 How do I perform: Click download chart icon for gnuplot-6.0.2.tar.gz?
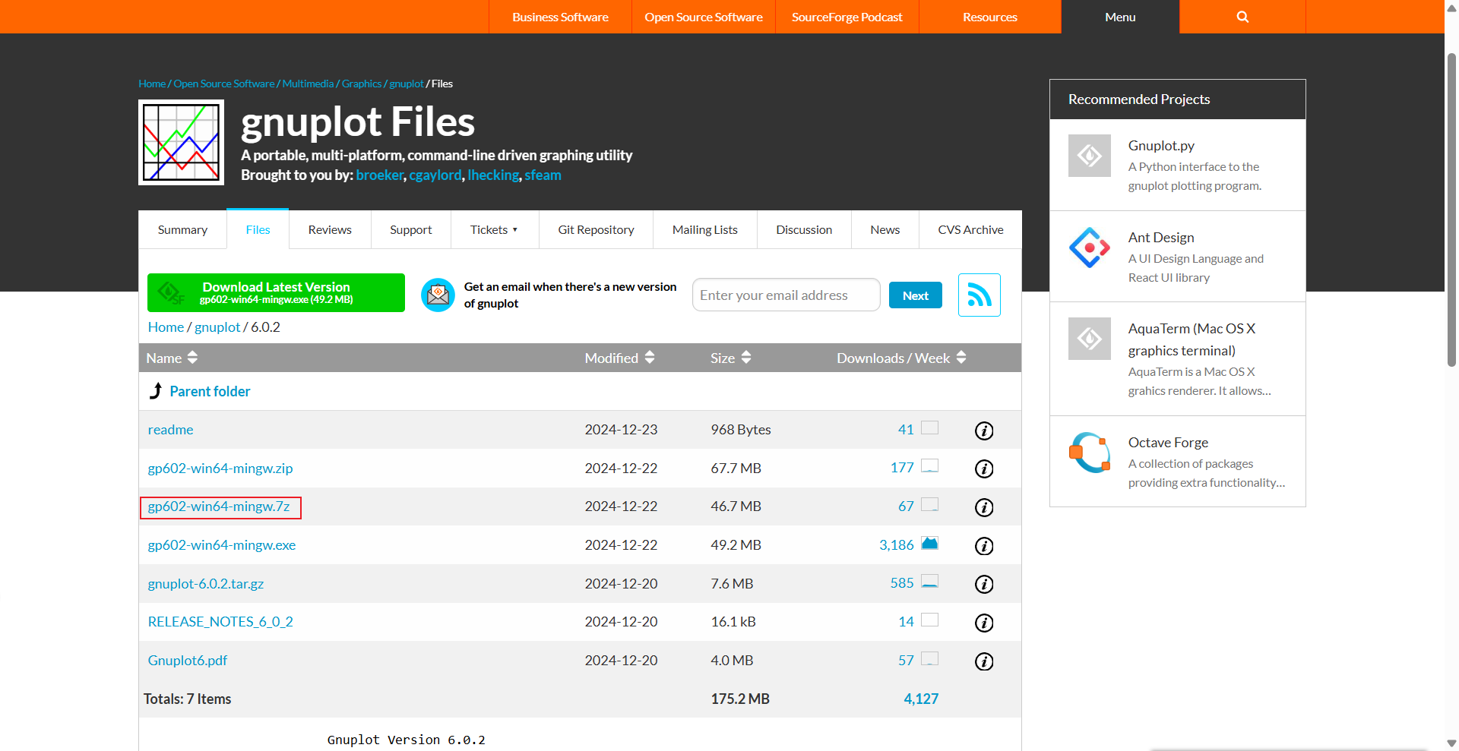tap(929, 581)
